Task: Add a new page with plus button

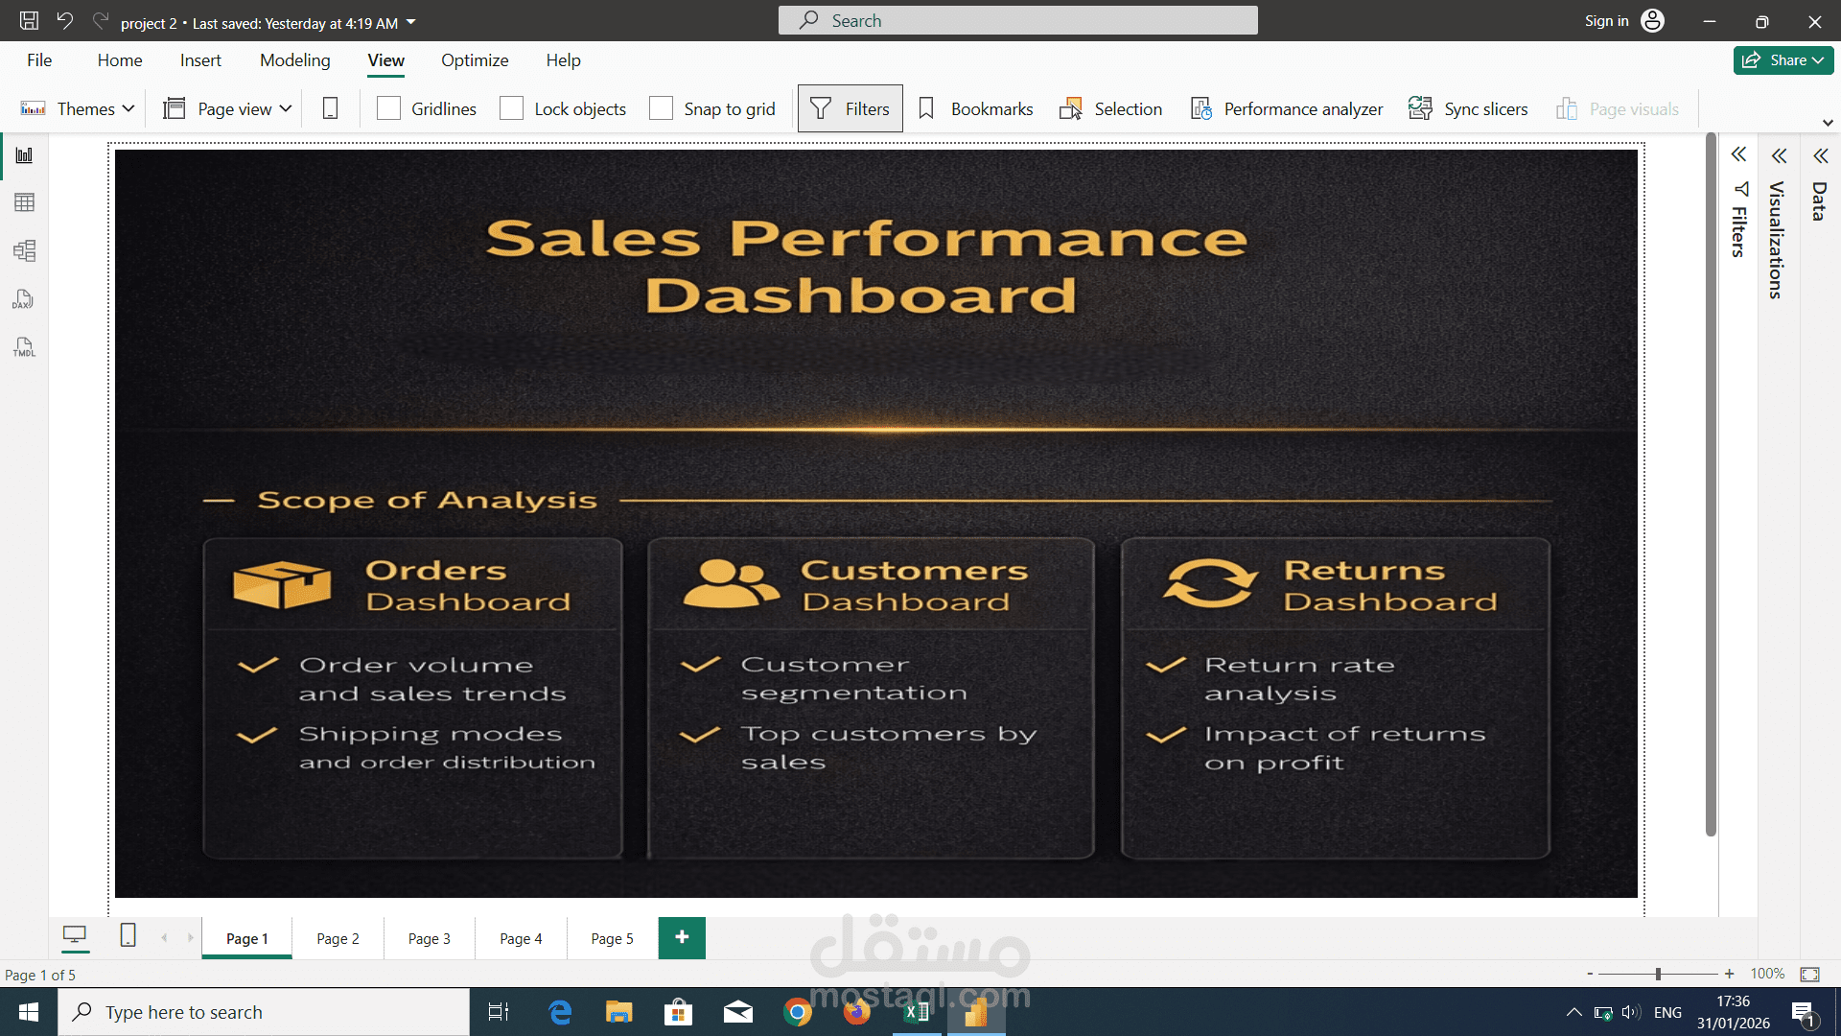Action: pos(682,938)
